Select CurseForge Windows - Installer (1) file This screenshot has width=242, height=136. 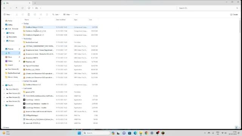(60, 104)
